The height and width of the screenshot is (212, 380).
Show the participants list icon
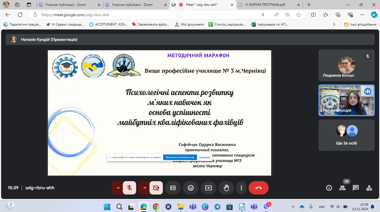(x=342, y=188)
